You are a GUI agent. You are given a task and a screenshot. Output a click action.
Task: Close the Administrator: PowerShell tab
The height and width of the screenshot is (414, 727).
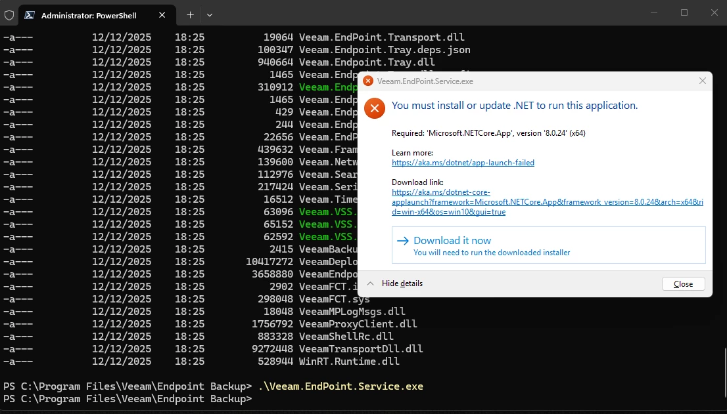tap(162, 14)
